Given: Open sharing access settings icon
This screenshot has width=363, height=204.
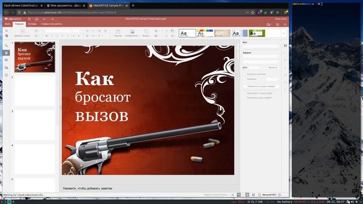Looking at the screenshot, I should point(268,24).
